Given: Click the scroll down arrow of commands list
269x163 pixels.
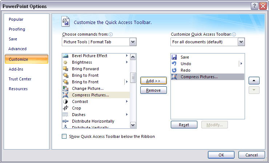Looking at the screenshot, I should [x=133, y=125].
